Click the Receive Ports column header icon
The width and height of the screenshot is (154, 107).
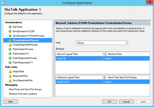pyautogui.click(x=105, y=54)
